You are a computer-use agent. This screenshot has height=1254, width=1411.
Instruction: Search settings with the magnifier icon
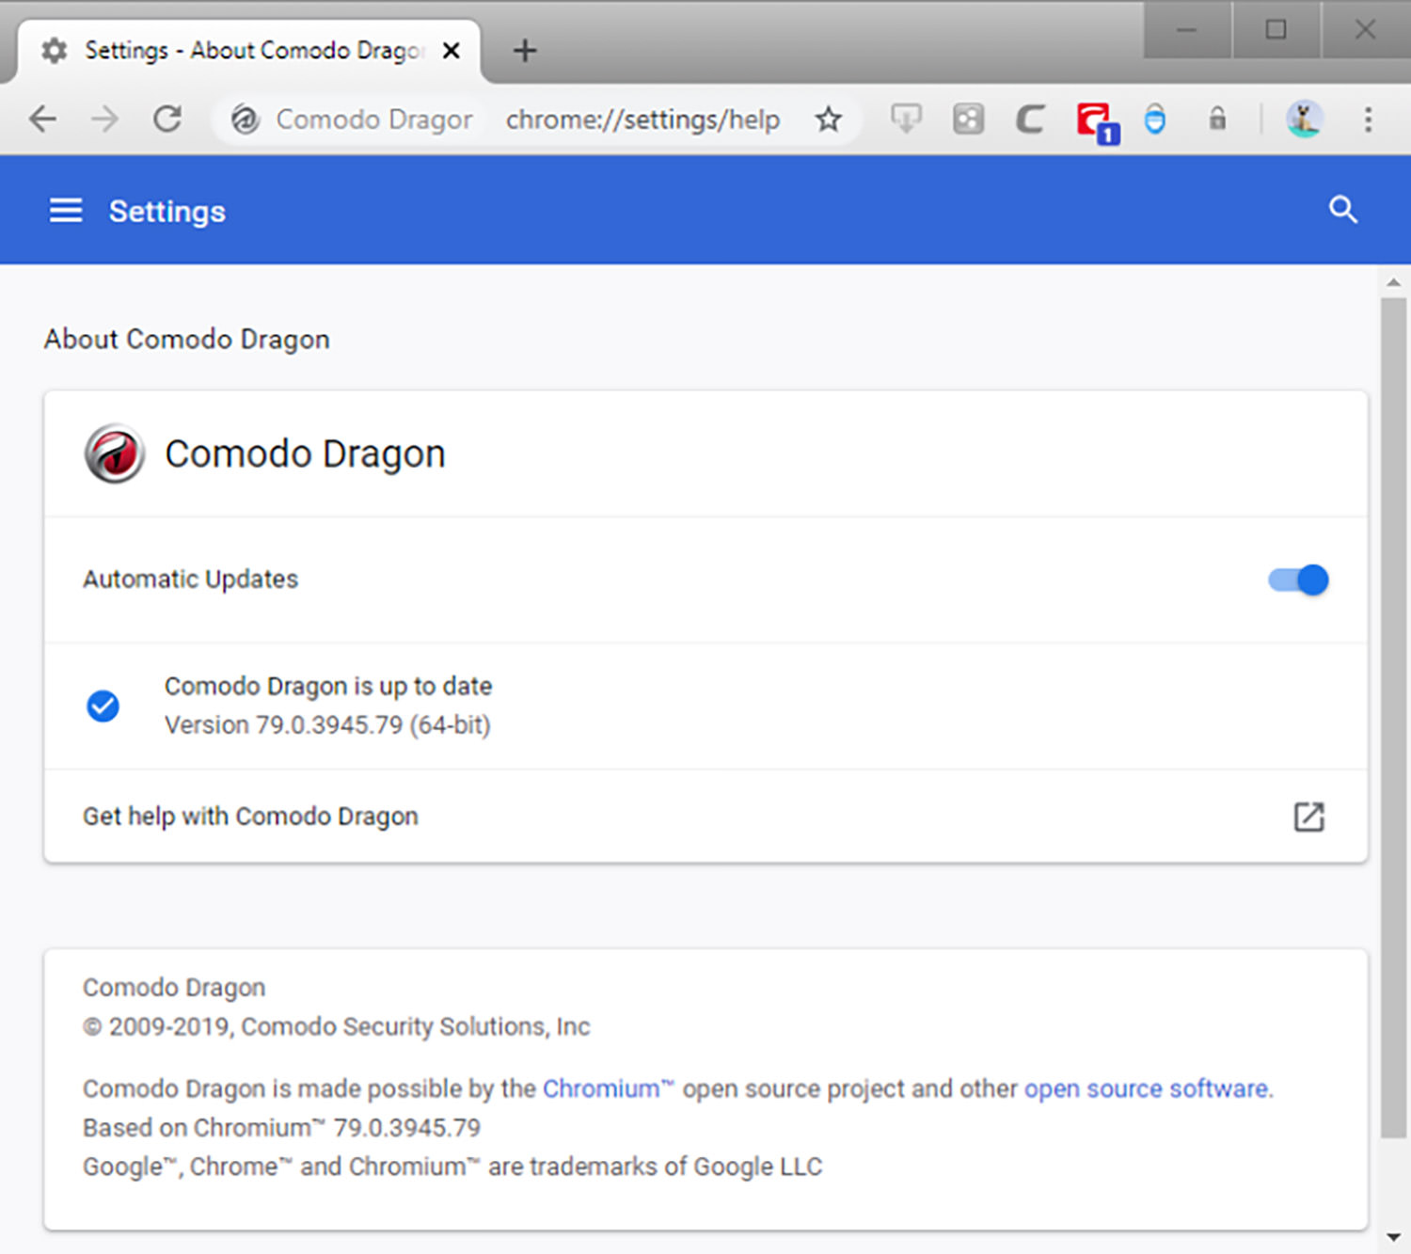pos(1343,210)
